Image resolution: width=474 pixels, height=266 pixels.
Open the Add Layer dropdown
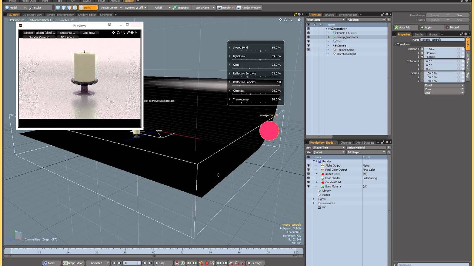point(366,152)
